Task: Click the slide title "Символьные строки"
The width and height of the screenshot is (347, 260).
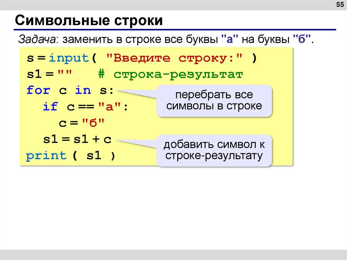Action: [x=89, y=20]
